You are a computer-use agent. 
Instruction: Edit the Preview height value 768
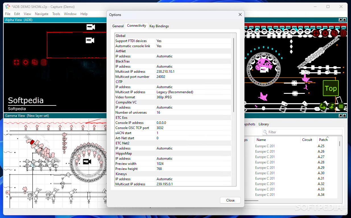pyautogui.click(x=194, y=169)
